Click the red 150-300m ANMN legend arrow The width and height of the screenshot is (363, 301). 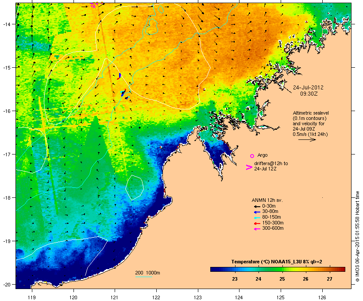pos(257,224)
